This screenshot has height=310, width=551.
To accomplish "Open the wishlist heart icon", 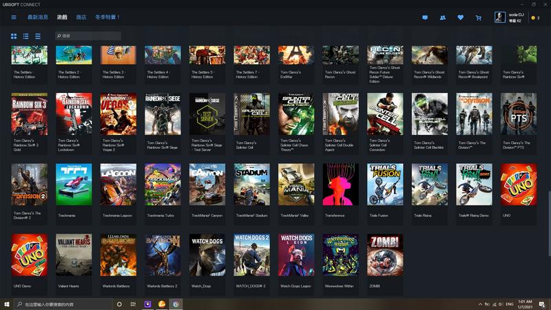I will point(460,18).
